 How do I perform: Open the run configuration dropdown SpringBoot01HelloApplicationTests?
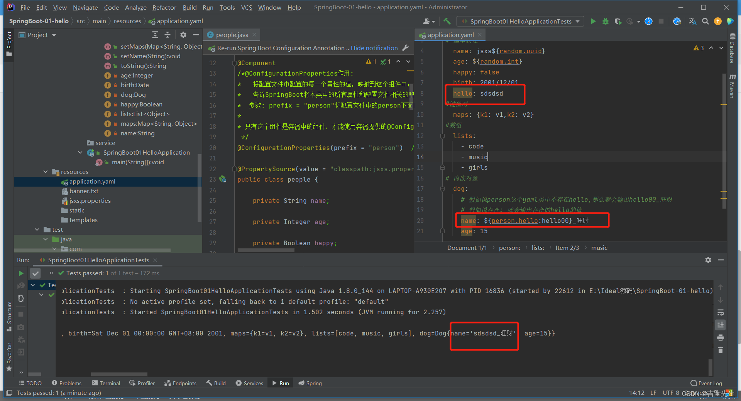click(x=521, y=21)
